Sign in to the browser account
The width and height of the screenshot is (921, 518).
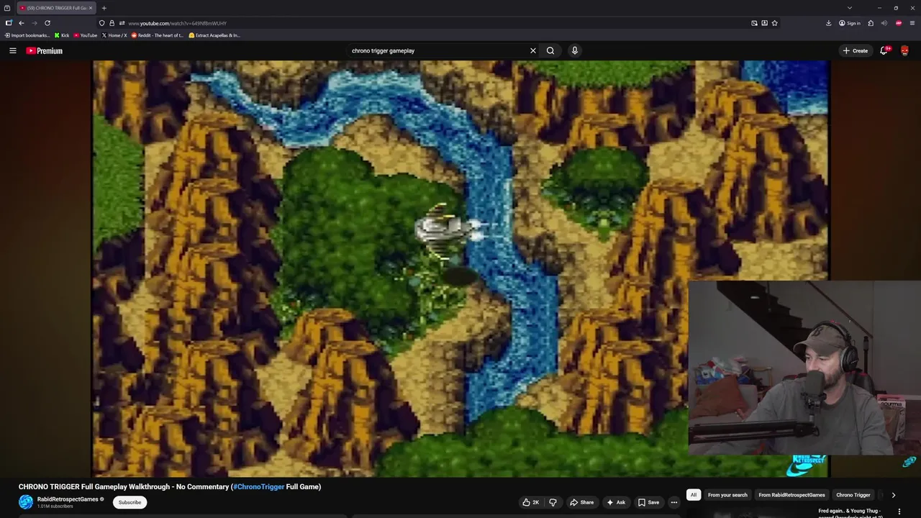coord(849,23)
